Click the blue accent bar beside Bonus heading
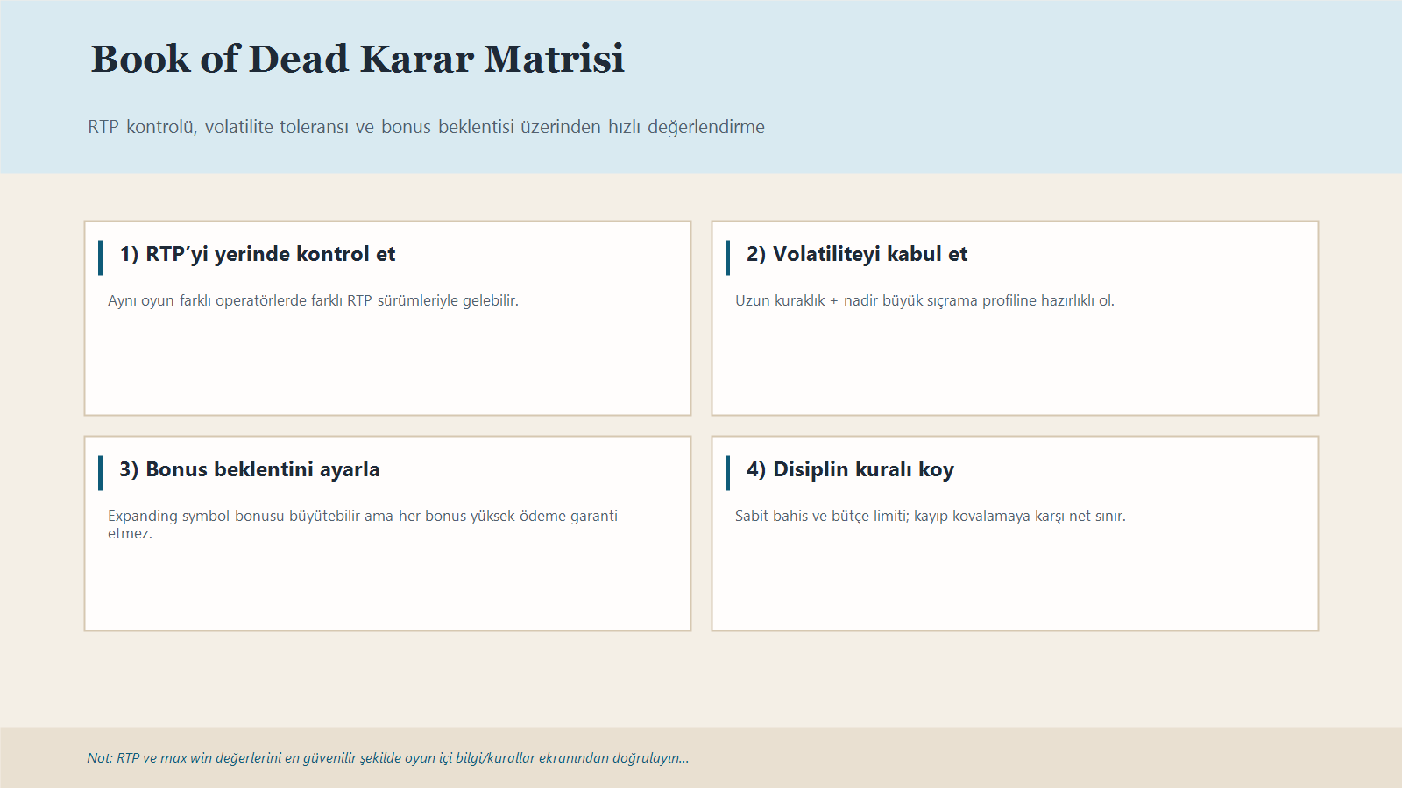Viewport: 1402px width, 788px height. pyautogui.click(x=101, y=473)
